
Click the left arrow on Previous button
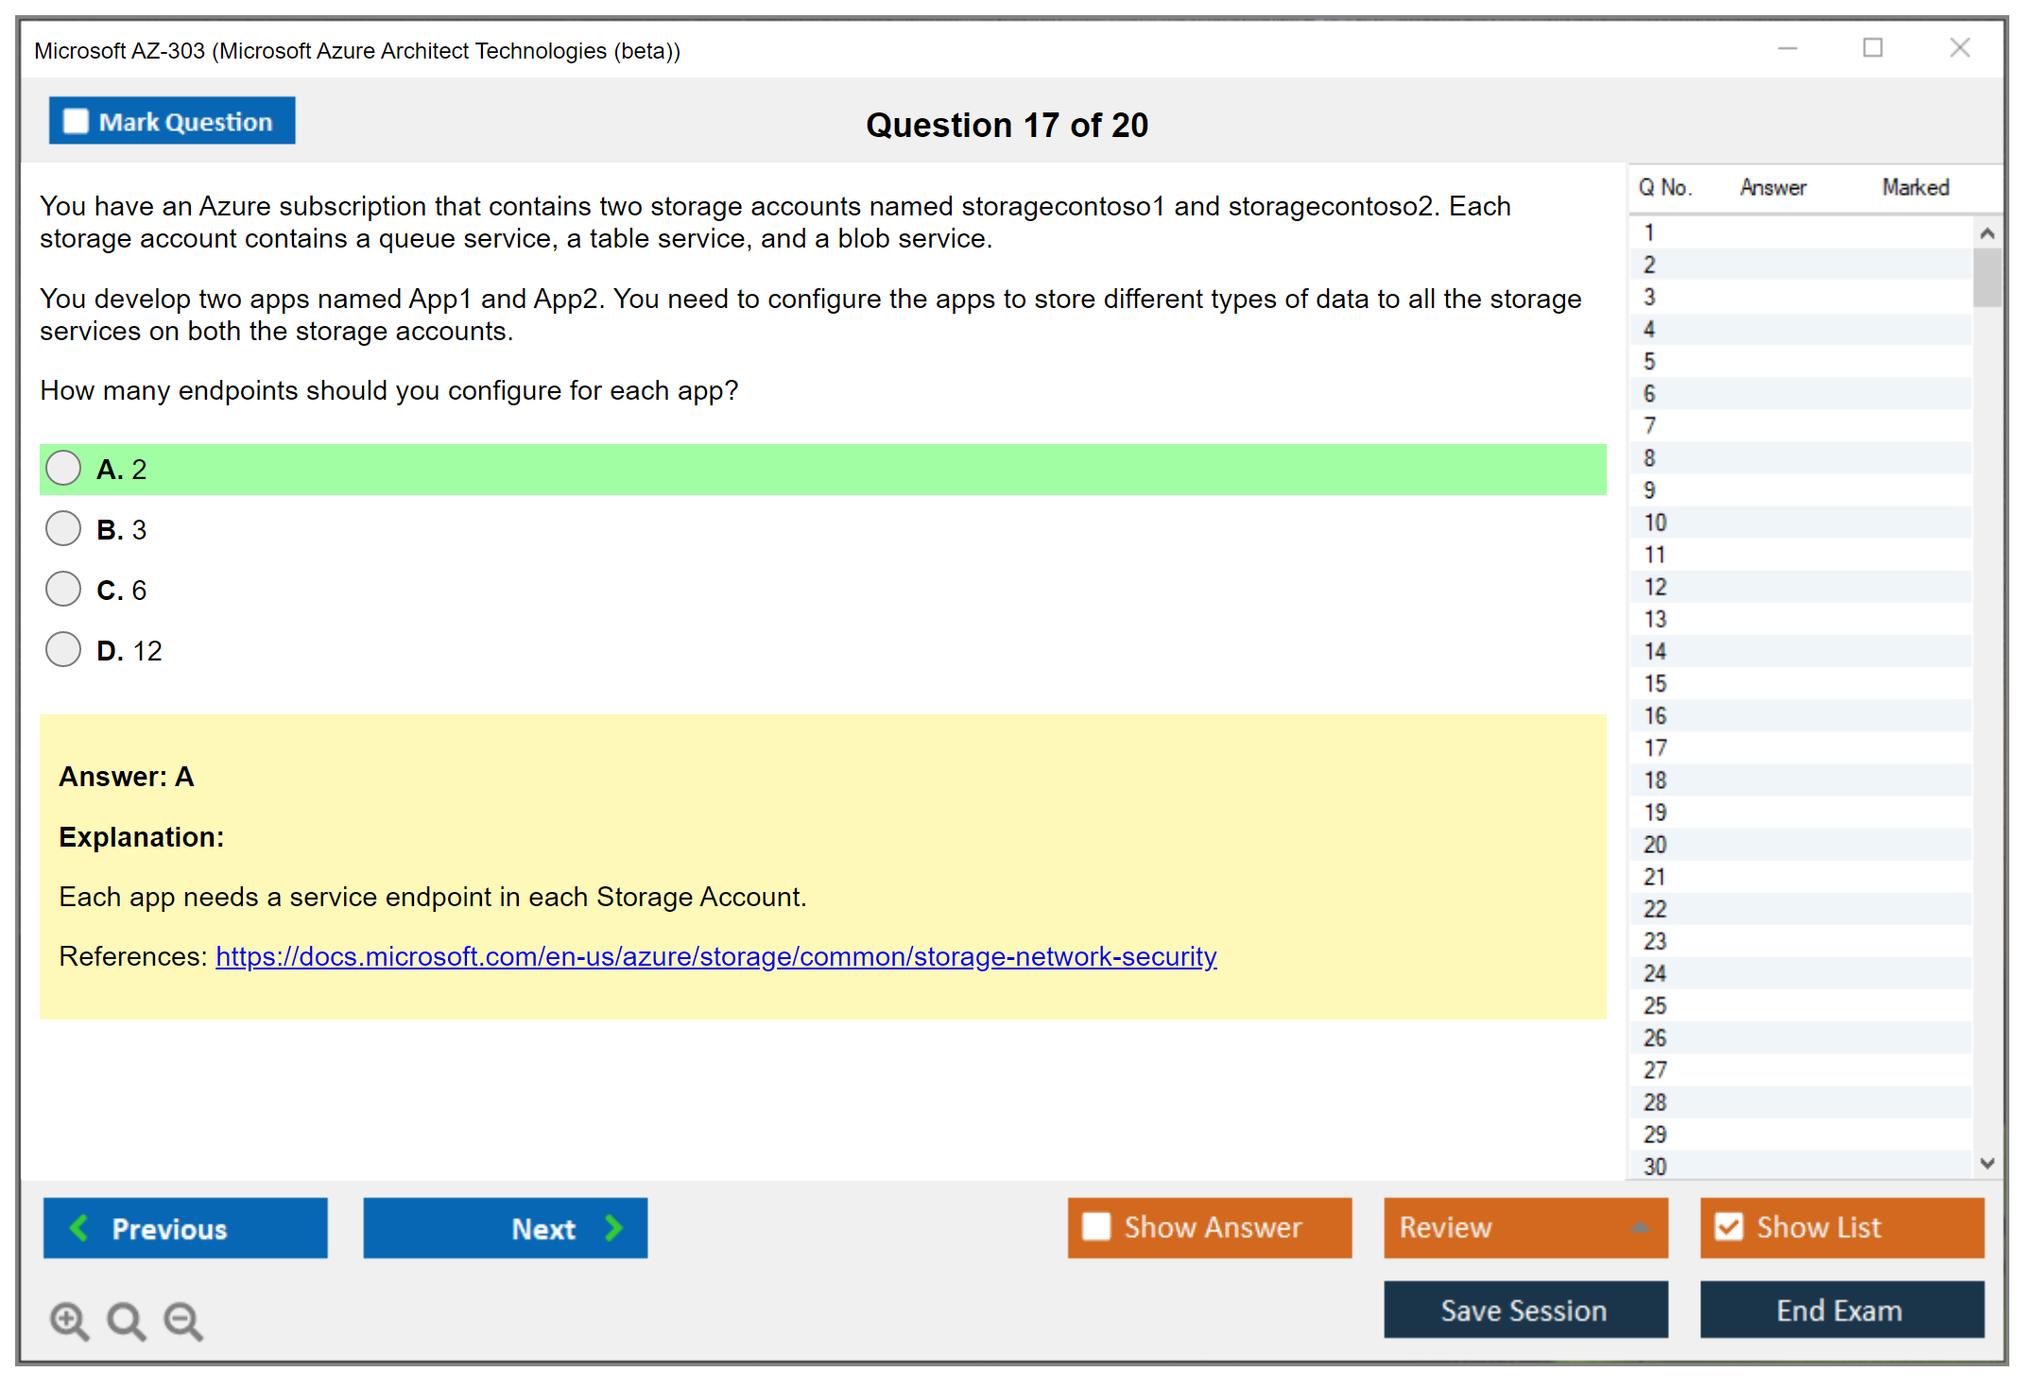point(80,1228)
